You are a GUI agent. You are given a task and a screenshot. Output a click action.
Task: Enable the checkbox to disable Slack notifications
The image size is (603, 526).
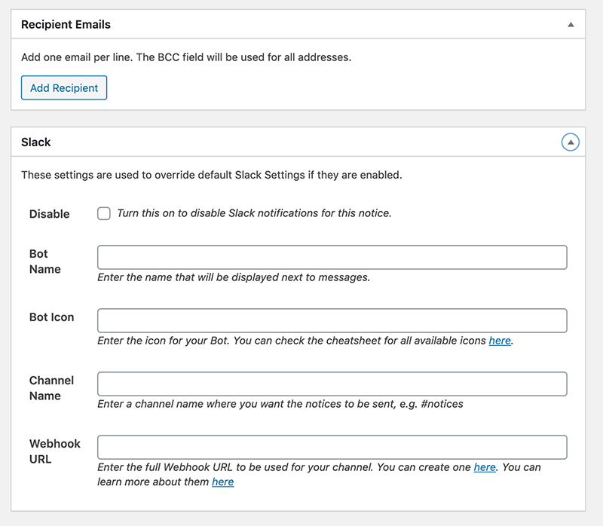tap(103, 213)
